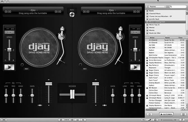Click the right EQ HIGH slider knob
The width and height of the screenshot is (188, 122).
coord(139,95)
